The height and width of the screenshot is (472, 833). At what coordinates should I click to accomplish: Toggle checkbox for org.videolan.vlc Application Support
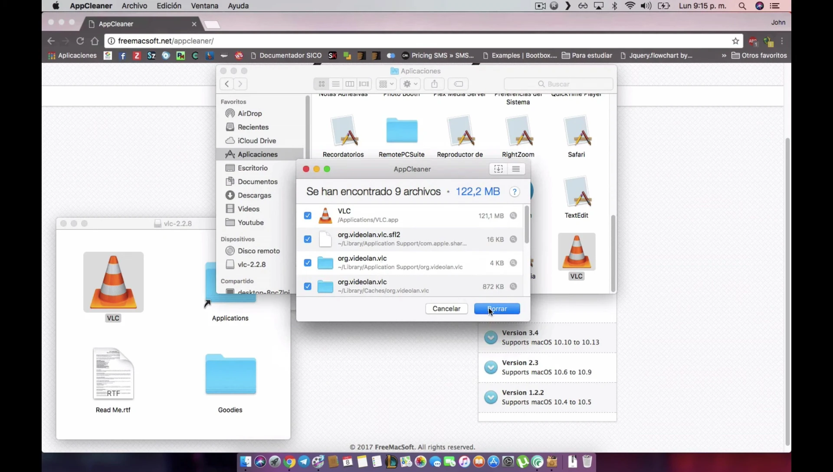308,263
